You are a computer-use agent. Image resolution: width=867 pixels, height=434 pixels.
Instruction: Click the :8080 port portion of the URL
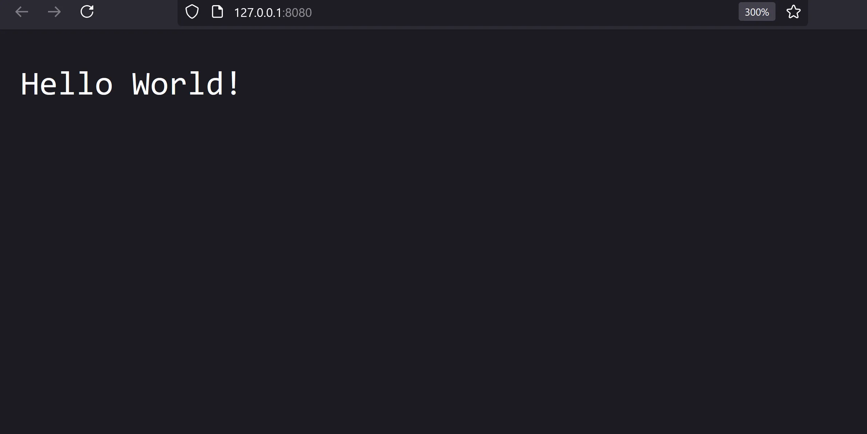click(x=297, y=12)
